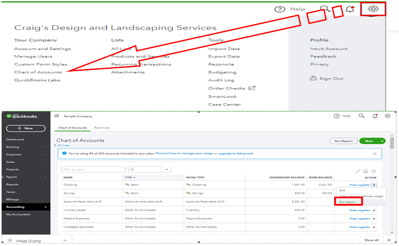399x246 pixels.
Task: Select Edit in the action dropdown menu
Action: pos(342,191)
